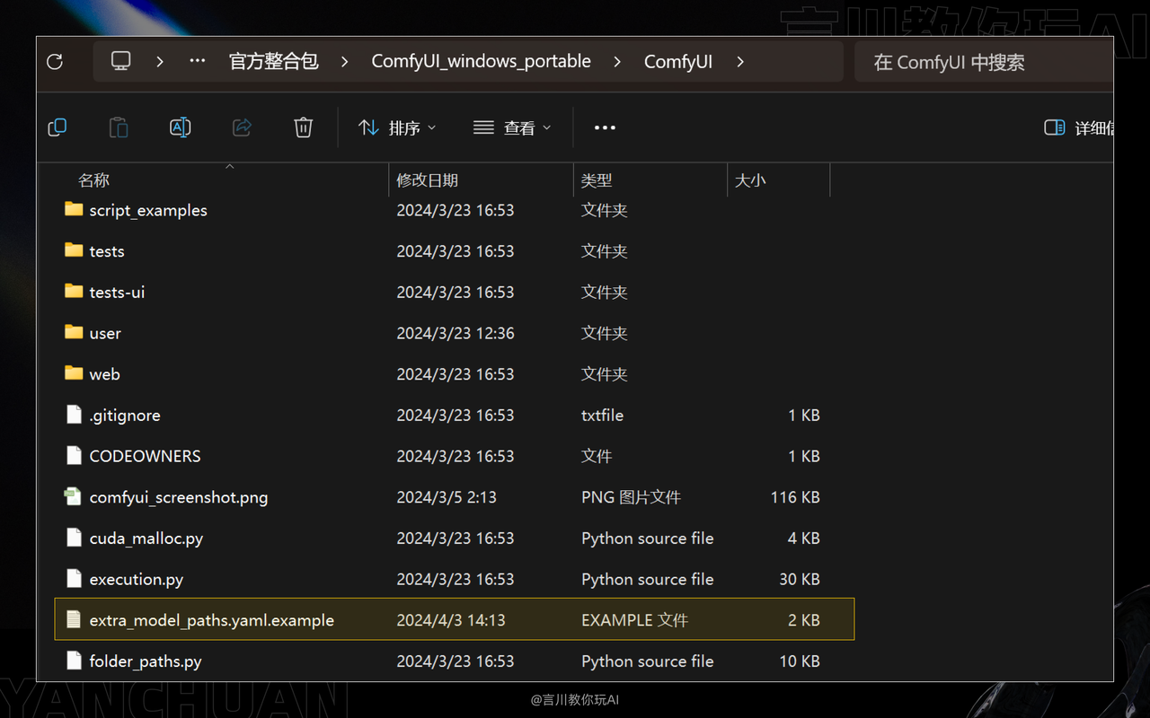Click the desktop/computer icon in the breadcrumb bar
The image size is (1150, 718).
pos(120,61)
